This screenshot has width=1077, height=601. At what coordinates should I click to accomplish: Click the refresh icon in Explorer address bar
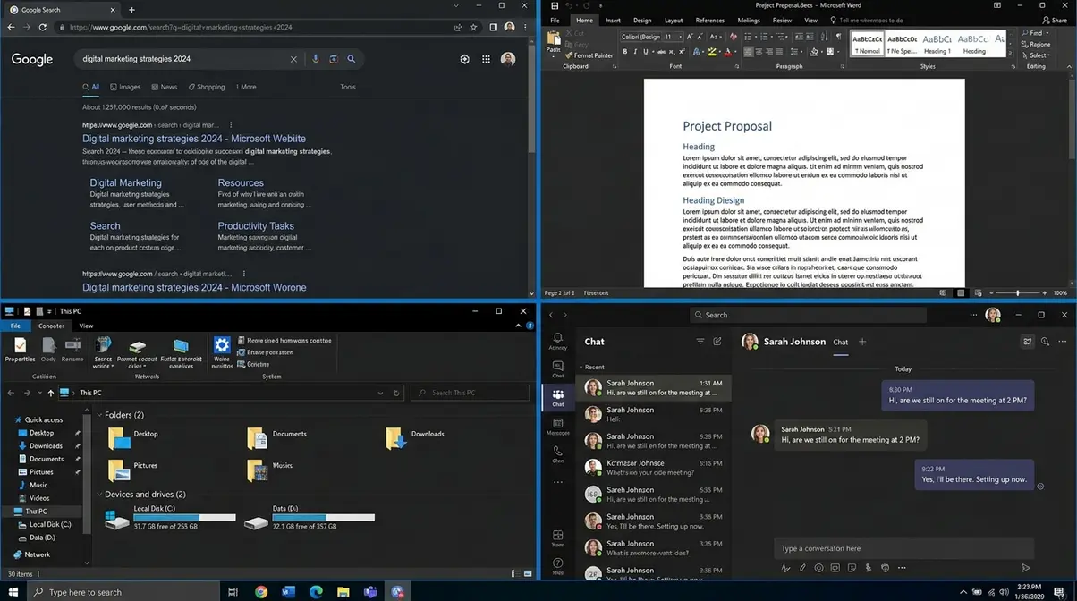pyautogui.click(x=395, y=393)
